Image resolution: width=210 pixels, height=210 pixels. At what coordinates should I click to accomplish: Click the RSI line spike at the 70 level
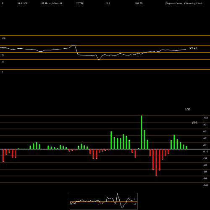73,46
